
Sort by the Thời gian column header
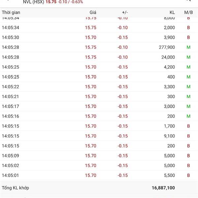11,12
